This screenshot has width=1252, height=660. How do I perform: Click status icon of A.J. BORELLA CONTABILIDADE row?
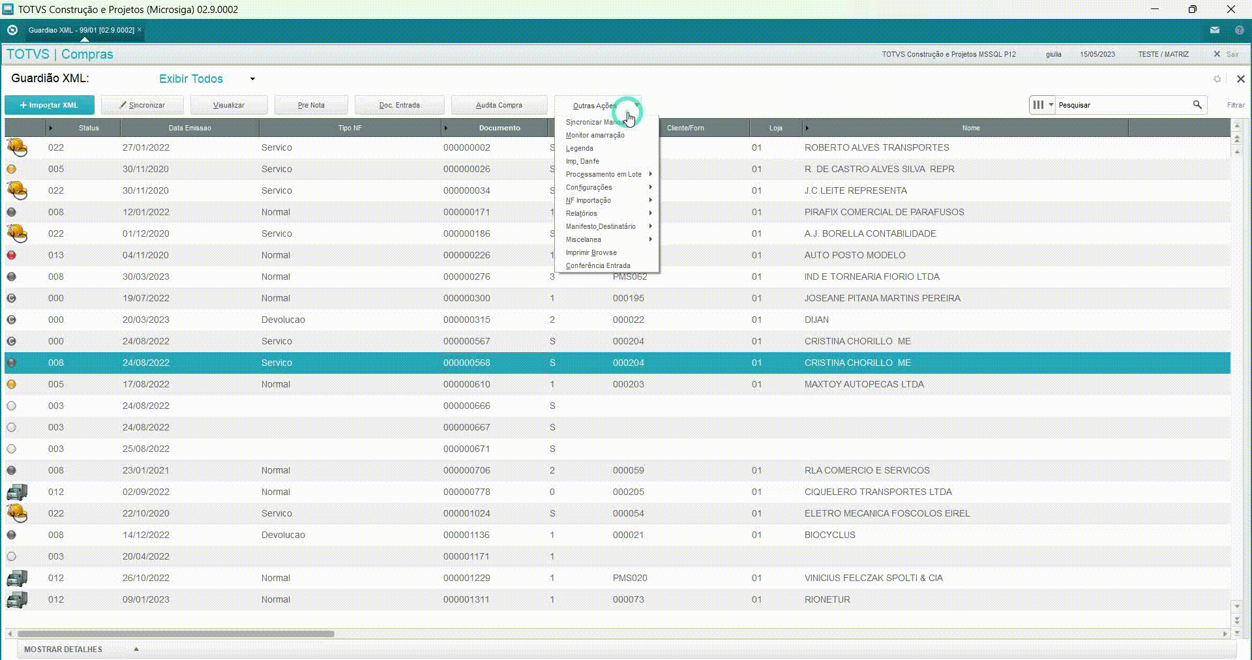point(17,233)
